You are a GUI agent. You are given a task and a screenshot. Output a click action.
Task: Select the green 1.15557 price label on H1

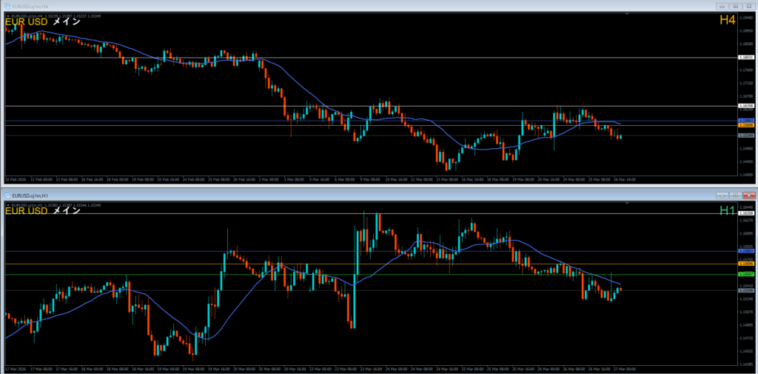[x=746, y=274]
